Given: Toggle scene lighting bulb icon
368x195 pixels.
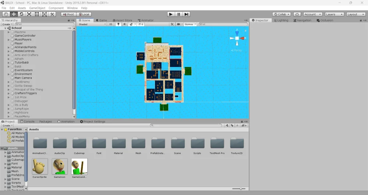Looking at the screenshot, I should point(118,24).
